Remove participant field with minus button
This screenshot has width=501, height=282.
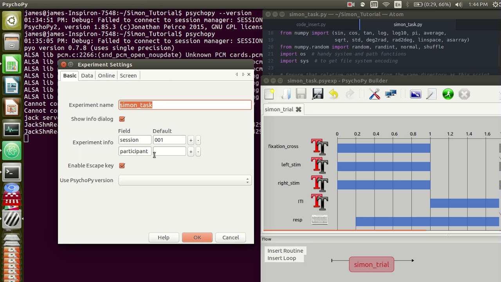(198, 152)
